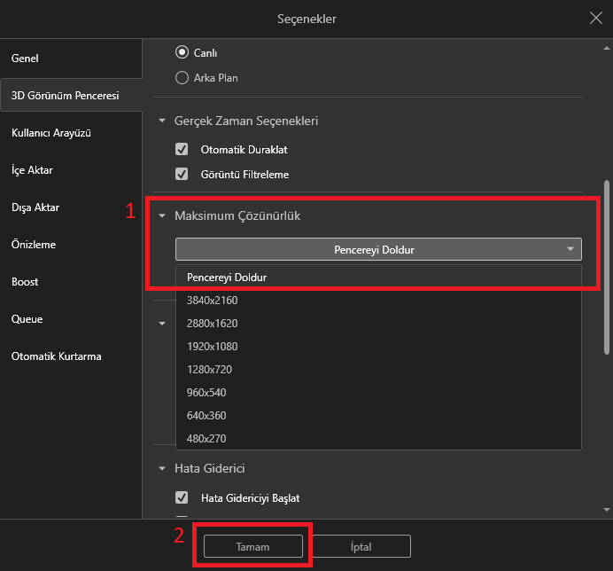Select 480x270 in the dropdown list
613x571 pixels.
click(x=209, y=439)
